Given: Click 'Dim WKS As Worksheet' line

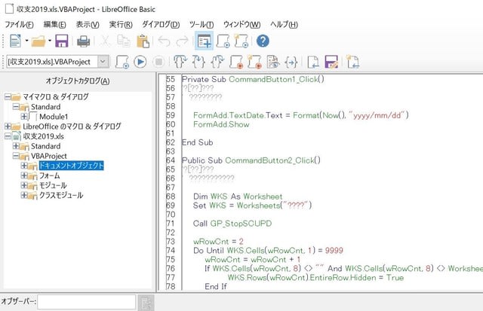Looking at the screenshot, I should (x=238, y=197).
